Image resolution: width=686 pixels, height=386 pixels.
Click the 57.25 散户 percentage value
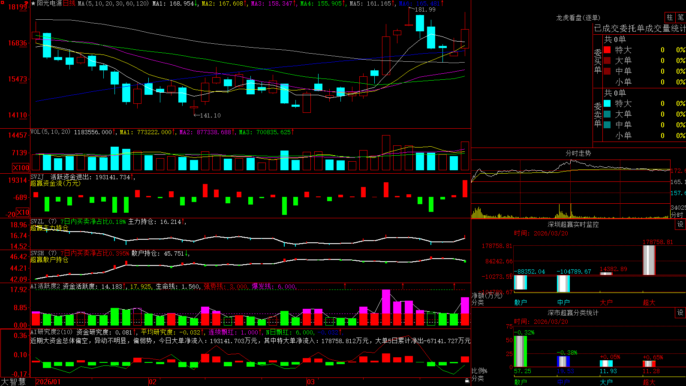coord(523,371)
